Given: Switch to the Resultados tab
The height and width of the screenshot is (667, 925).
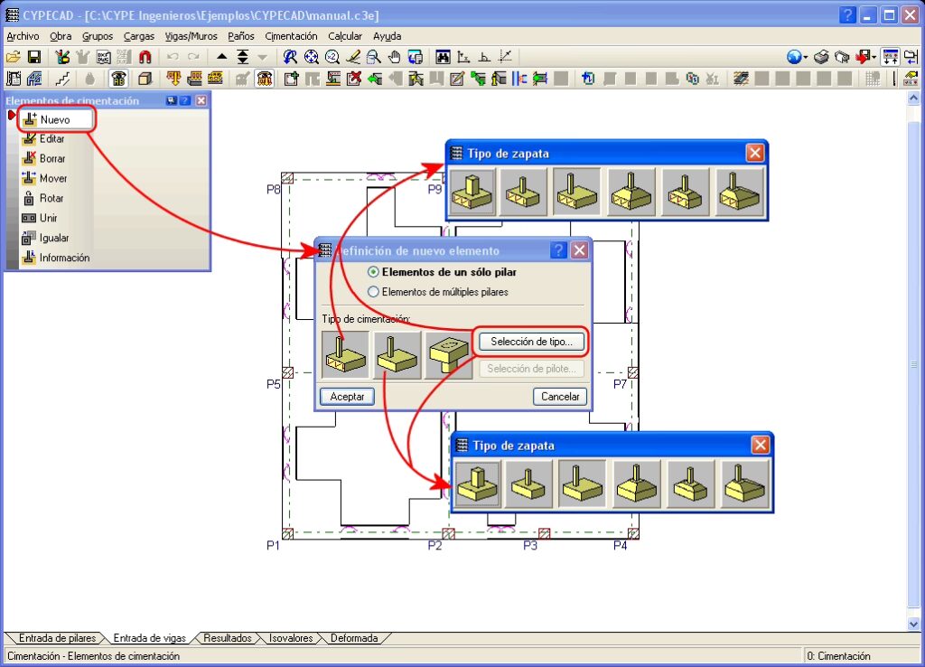Looking at the screenshot, I should [x=227, y=638].
